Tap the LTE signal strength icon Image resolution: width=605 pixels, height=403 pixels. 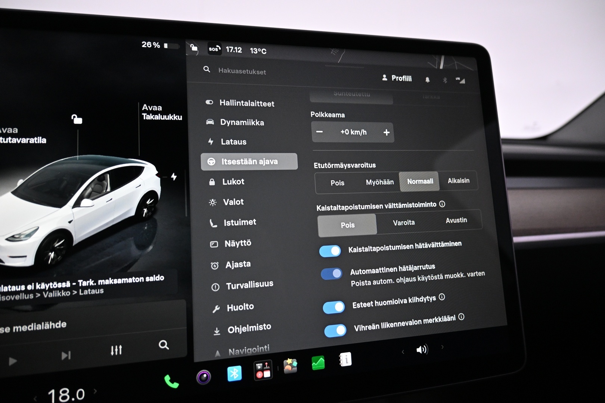(460, 80)
